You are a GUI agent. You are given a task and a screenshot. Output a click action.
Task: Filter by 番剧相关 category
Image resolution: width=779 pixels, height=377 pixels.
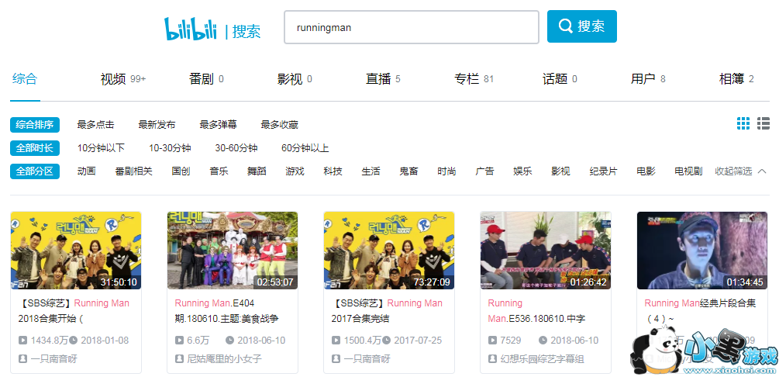click(133, 171)
